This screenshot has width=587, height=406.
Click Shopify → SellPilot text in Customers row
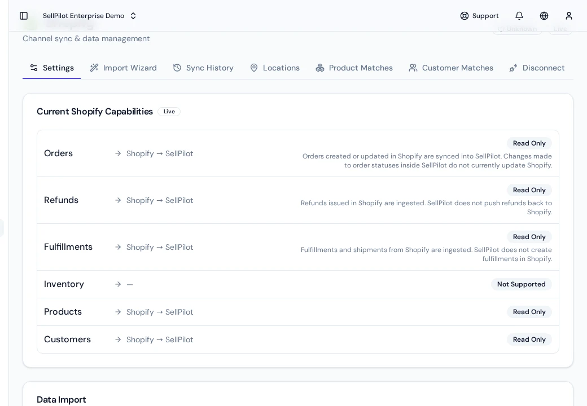pyautogui.click(x=160, y=340)
